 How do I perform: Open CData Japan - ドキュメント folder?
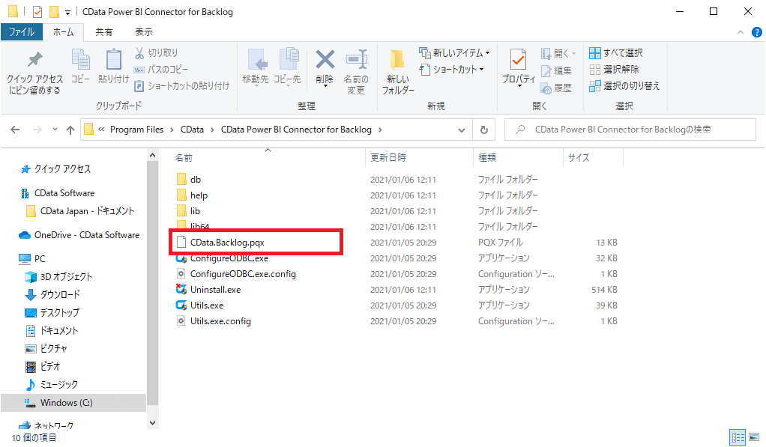(87, 211)
